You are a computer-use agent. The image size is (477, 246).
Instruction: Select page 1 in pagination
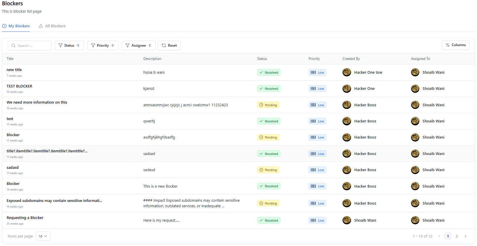(x=448, y=236)
